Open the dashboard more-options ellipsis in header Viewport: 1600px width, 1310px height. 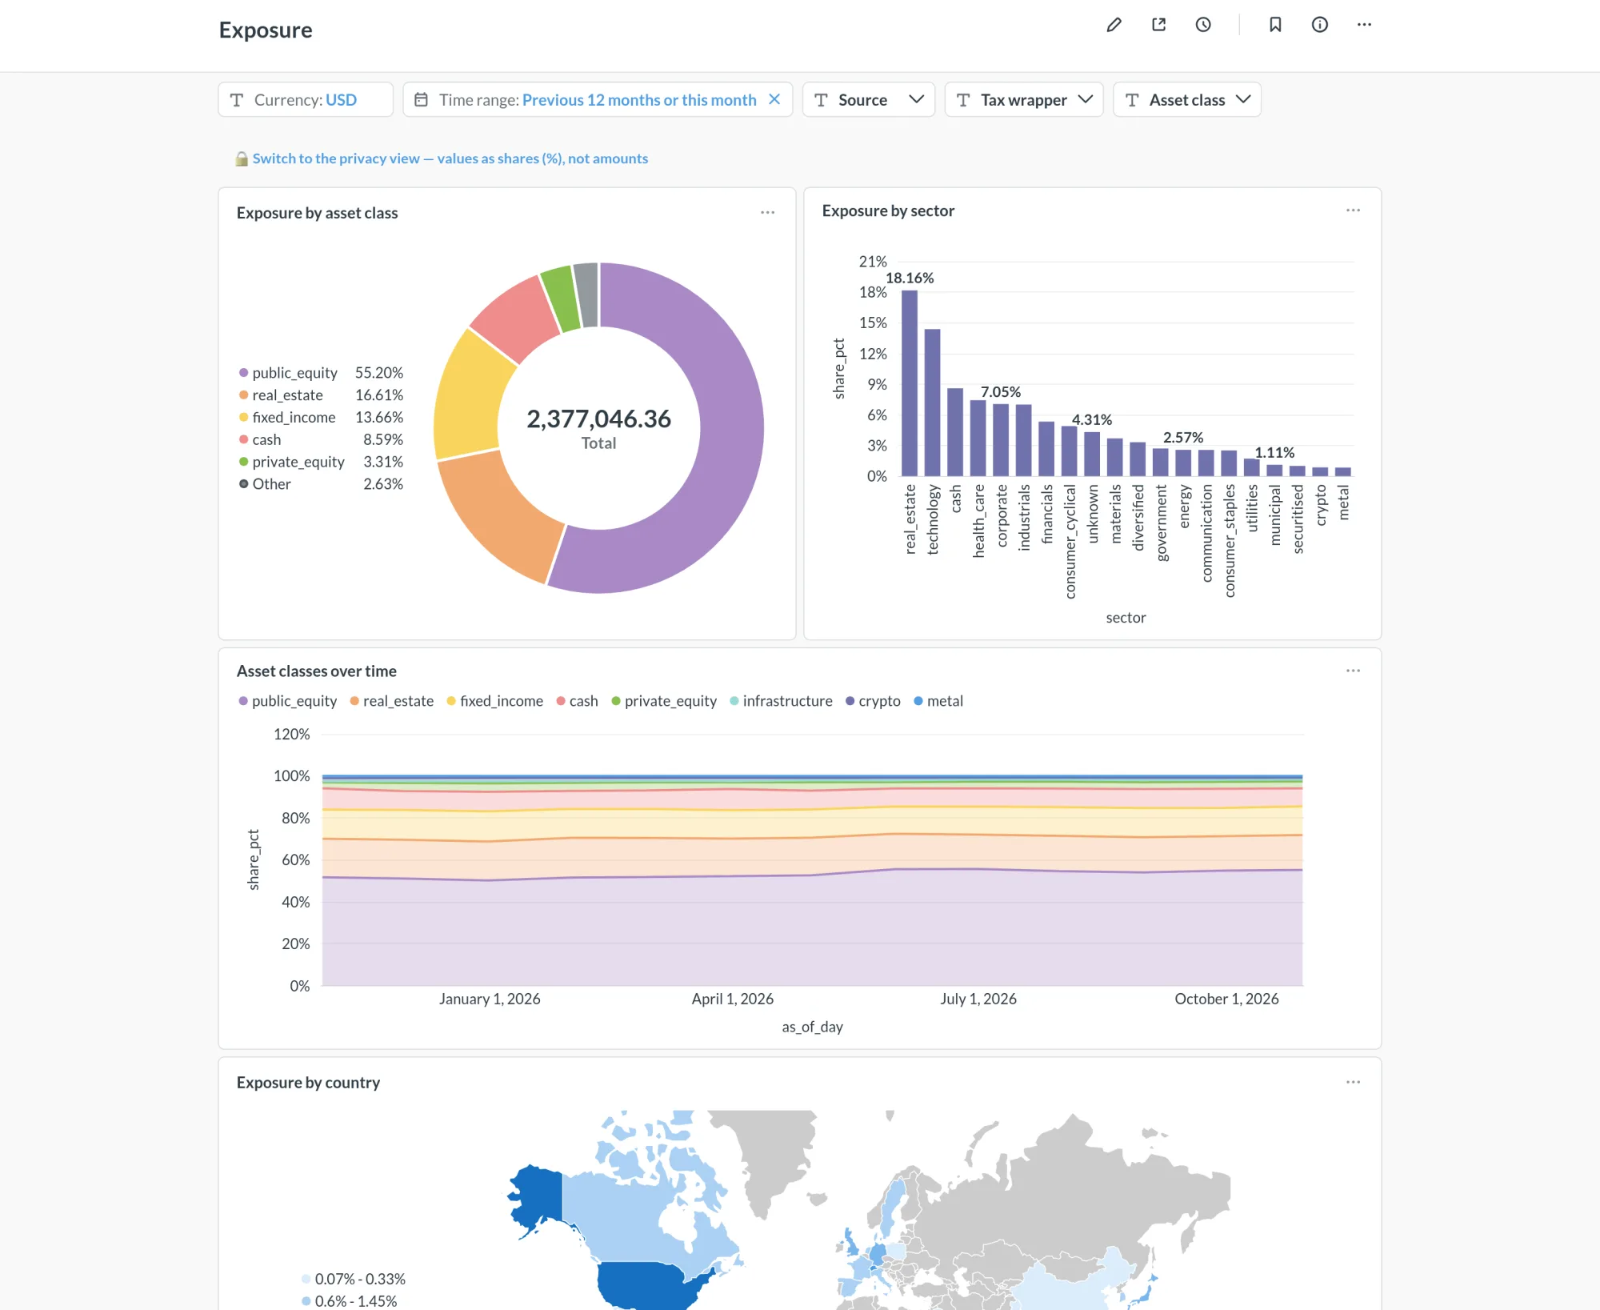tap(1365, 25)
